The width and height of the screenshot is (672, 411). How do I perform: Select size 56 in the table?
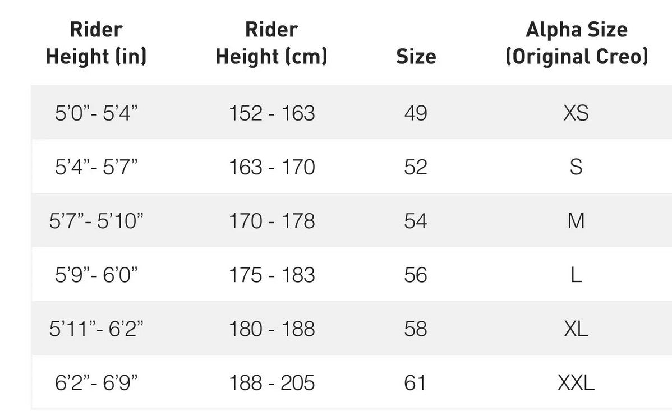pos(416,275)
